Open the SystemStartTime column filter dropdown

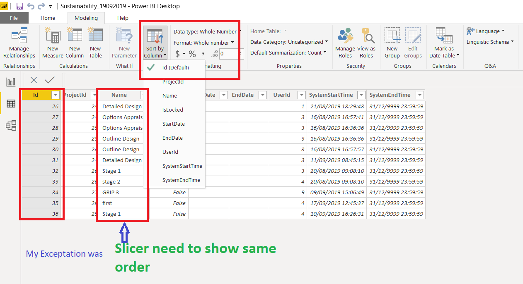[361, 95]
